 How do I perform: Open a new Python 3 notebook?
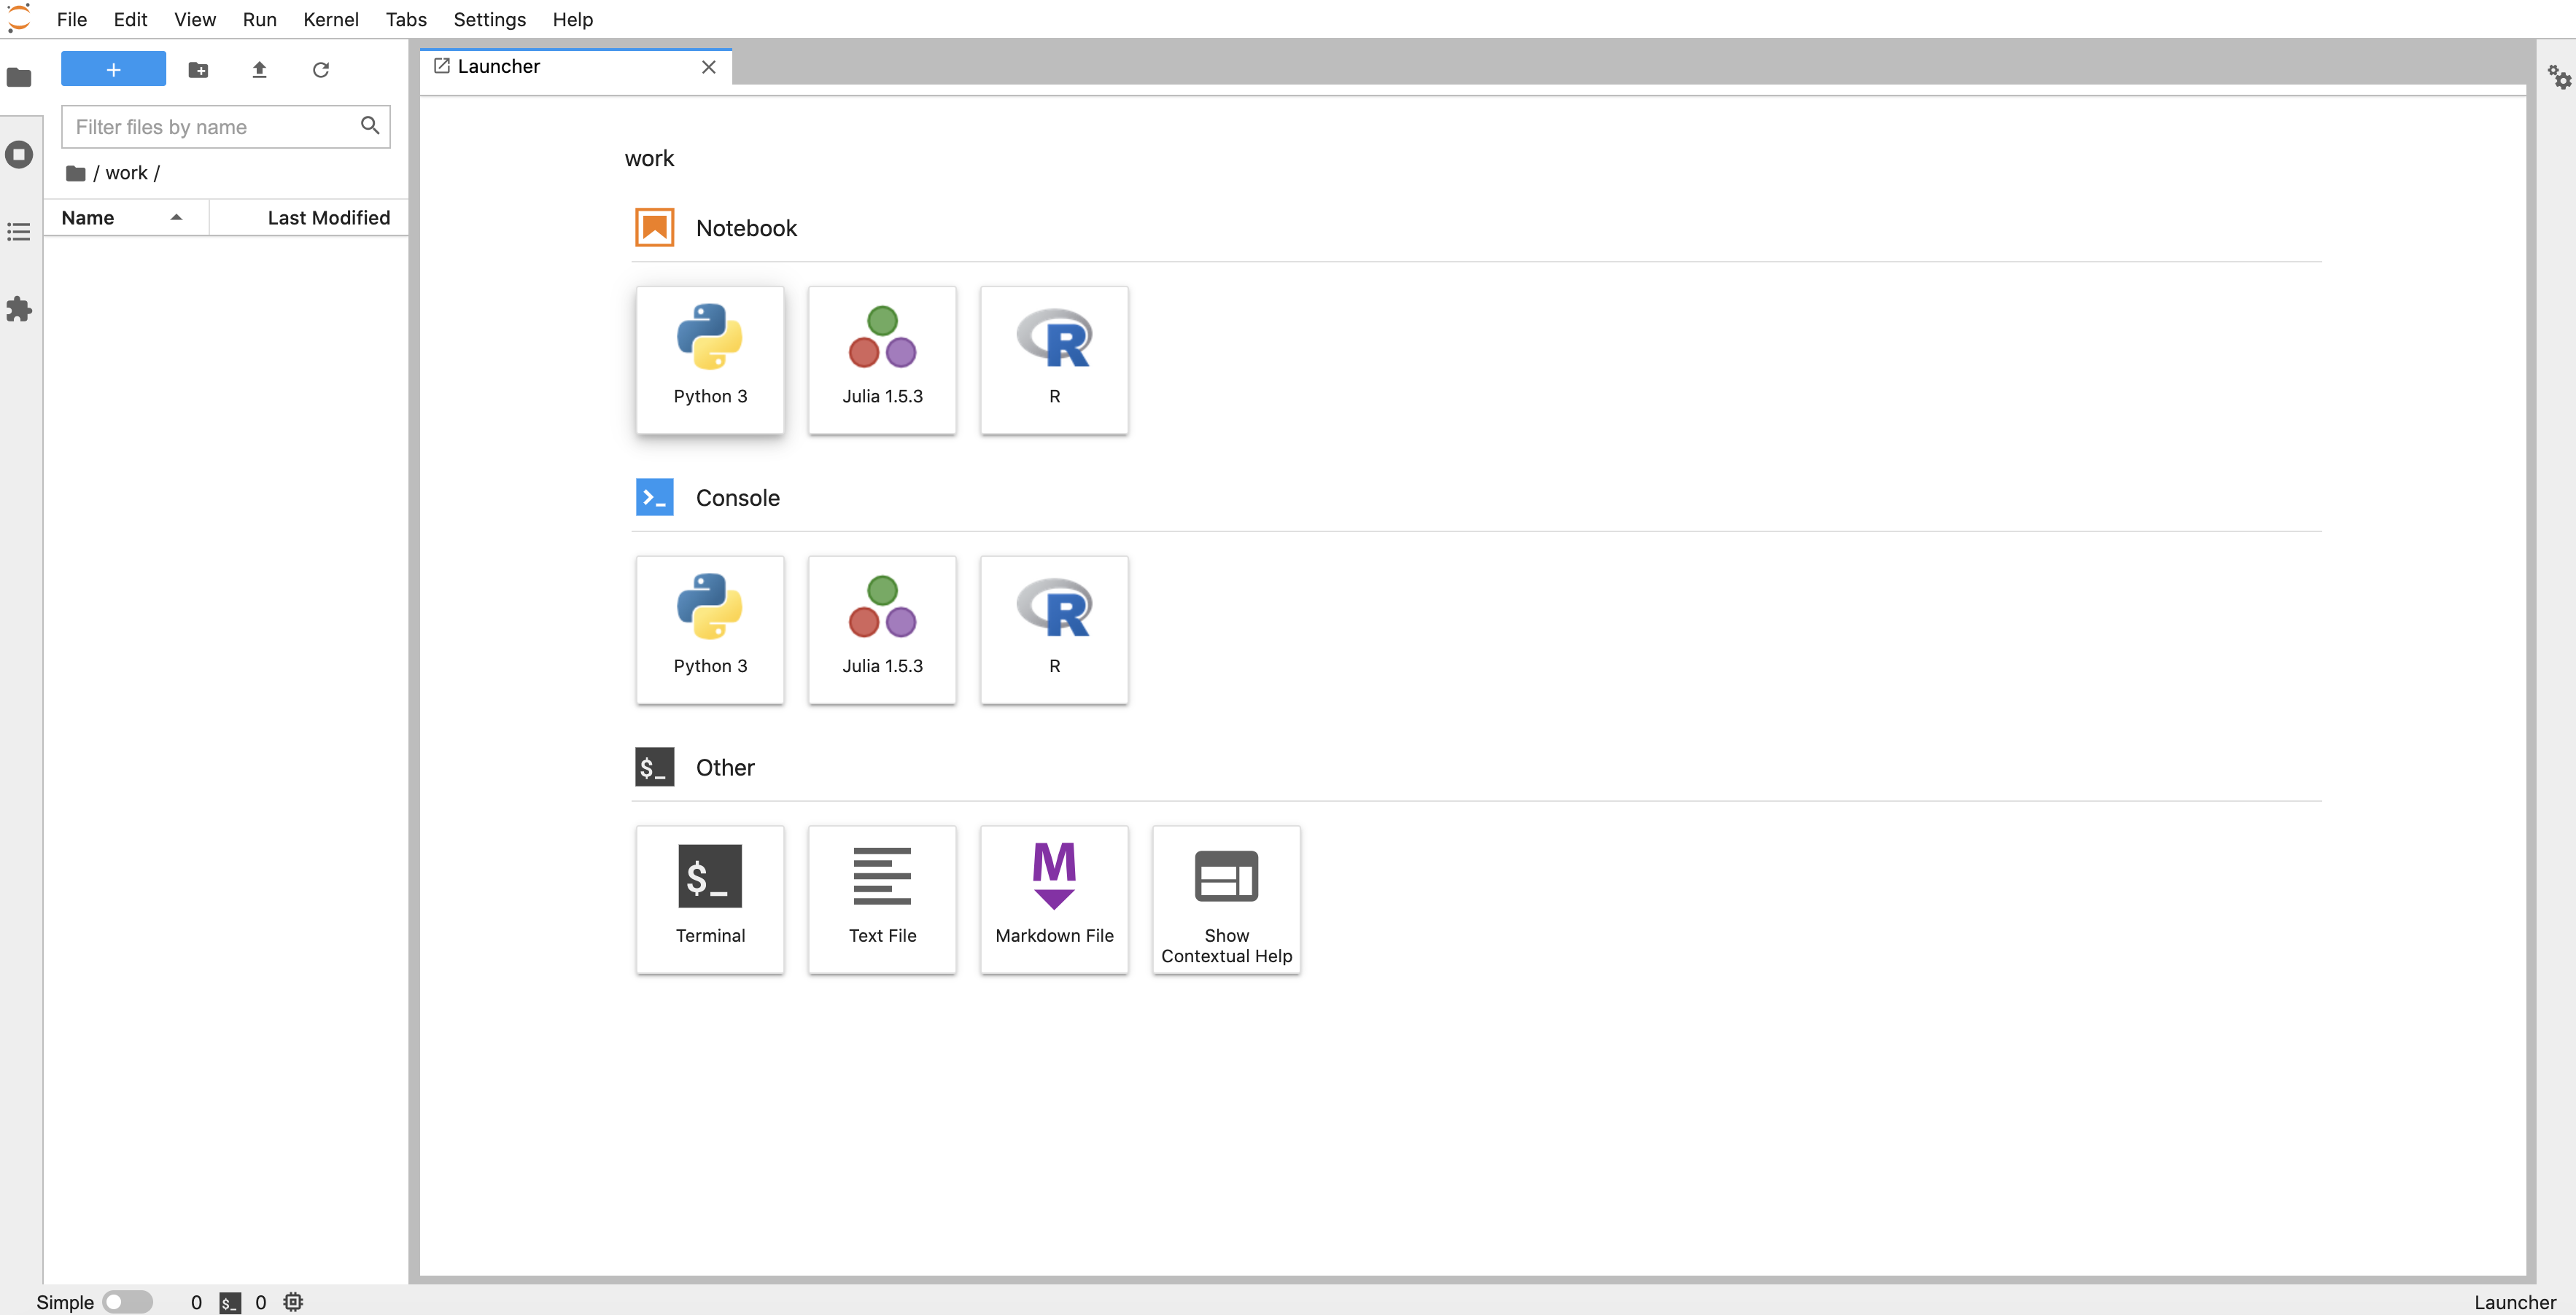(x=709, y=359)
